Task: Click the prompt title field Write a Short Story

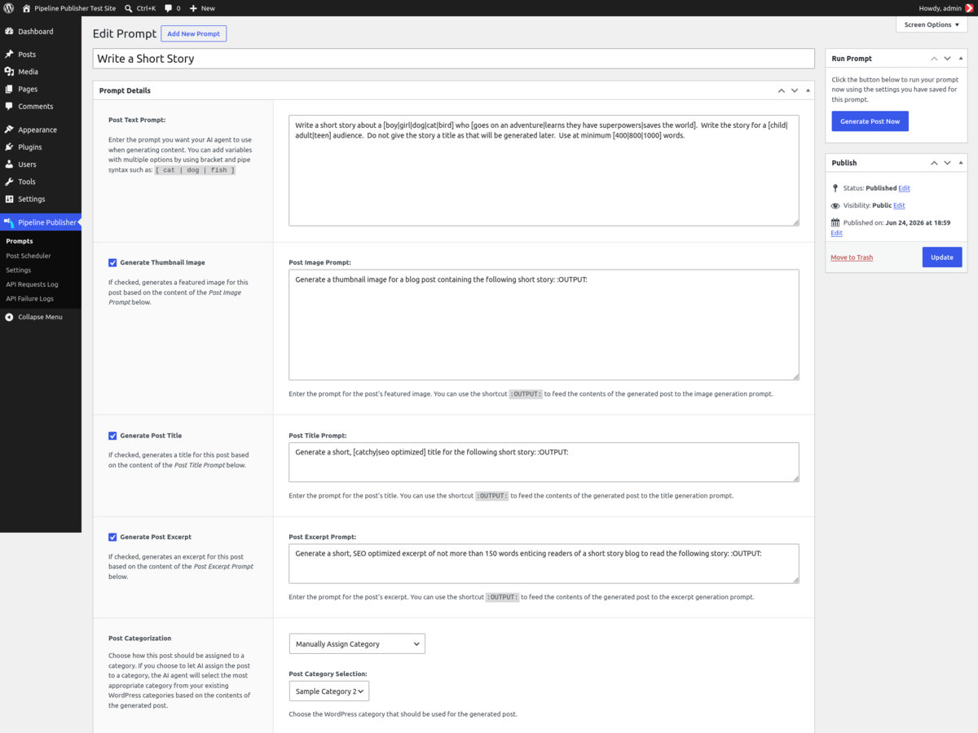Action: tap(453, 59)
